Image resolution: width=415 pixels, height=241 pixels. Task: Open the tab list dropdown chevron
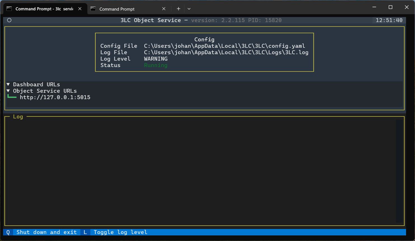(x=189, y=9)
